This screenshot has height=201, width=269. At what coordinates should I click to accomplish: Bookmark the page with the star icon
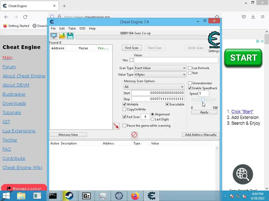[217, 16]
